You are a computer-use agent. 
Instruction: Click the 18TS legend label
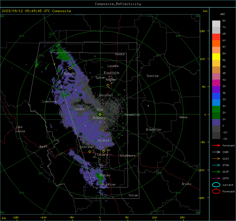(x=226, y=178)
